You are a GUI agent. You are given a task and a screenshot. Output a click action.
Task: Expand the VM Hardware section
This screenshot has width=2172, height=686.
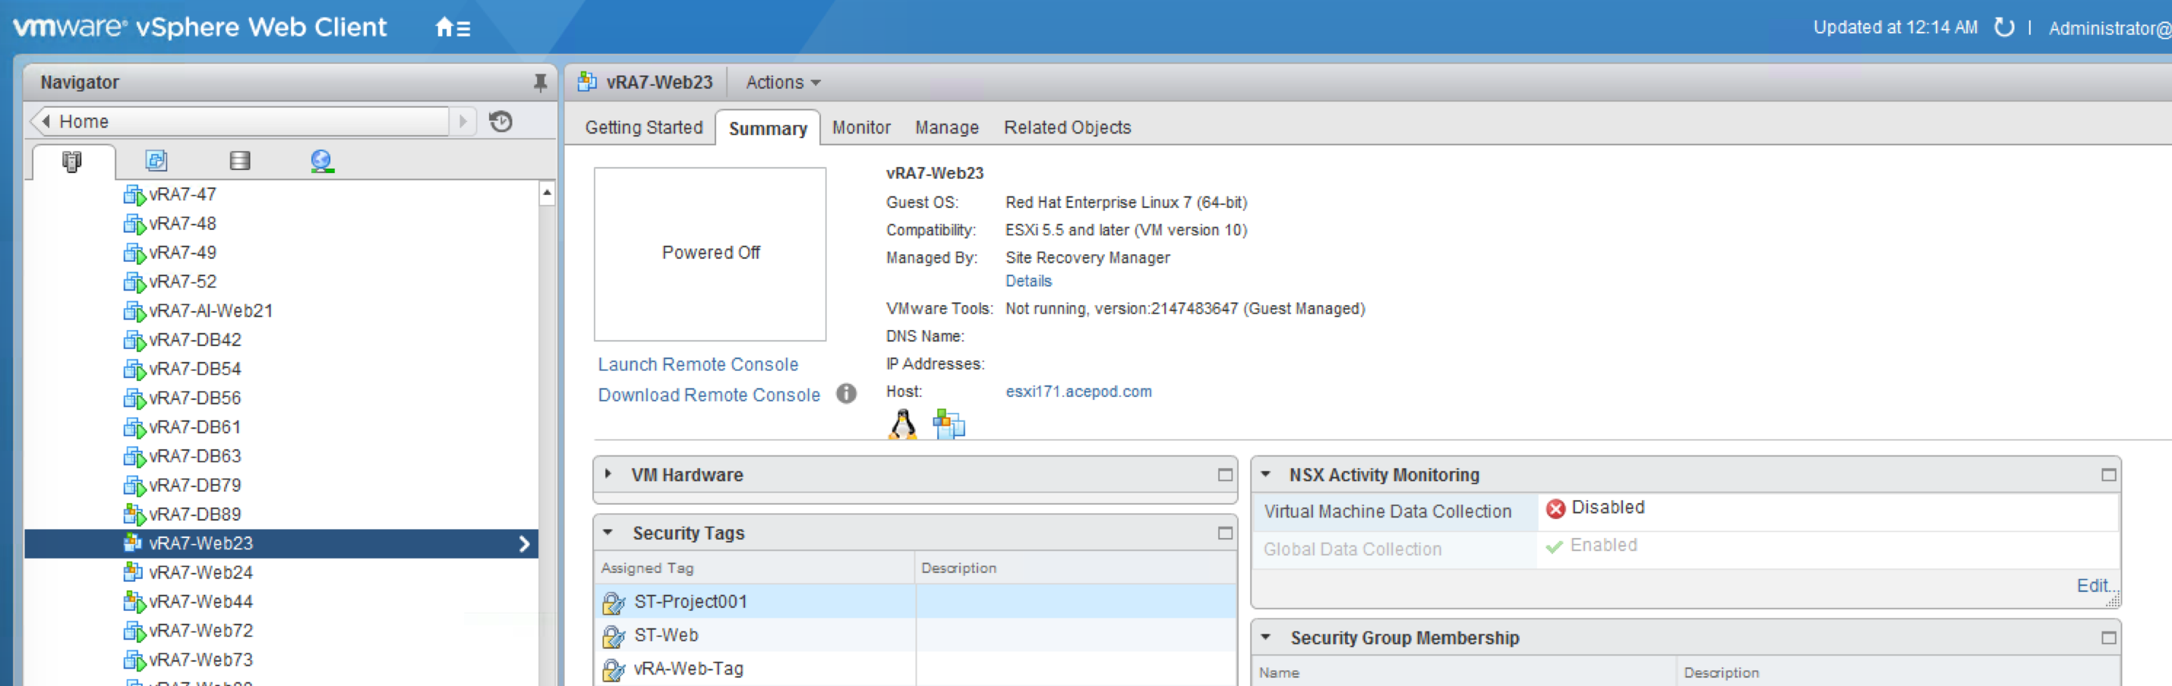[607, 474]
